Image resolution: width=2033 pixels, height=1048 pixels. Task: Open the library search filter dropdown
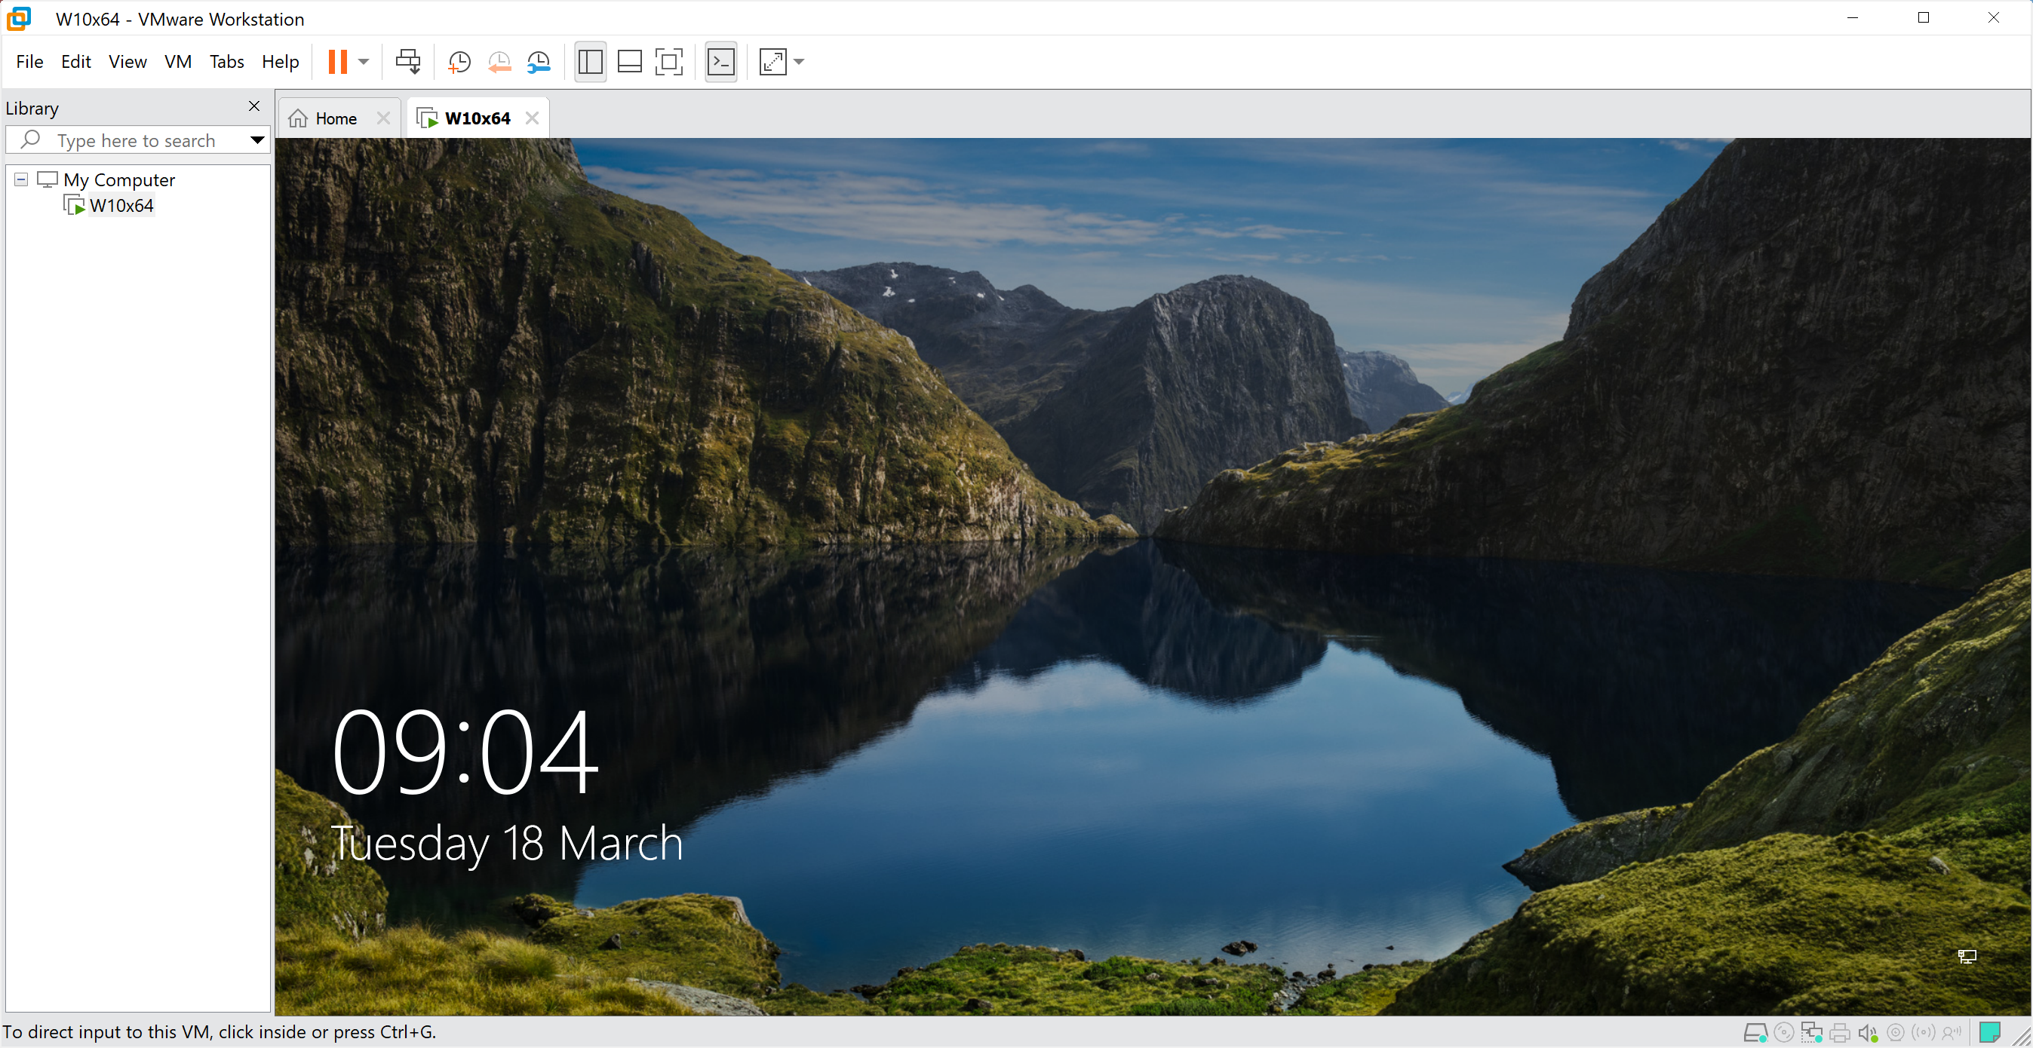tap(257, 139)
